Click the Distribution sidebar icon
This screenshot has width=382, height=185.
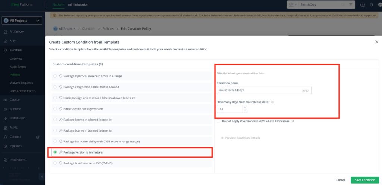pyautogui.click(x=5, y=118)
